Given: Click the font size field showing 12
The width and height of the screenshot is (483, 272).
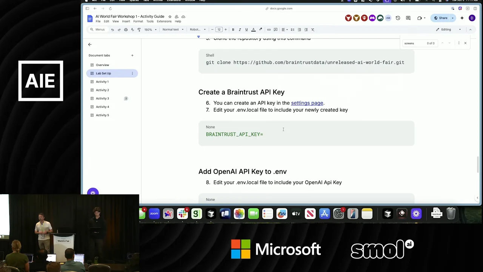Looking at the screenshot, I should [x=219, y=29].
